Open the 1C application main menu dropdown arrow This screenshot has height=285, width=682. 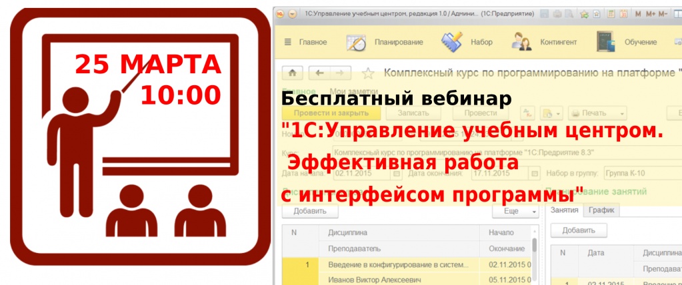pyautogui.click(x=292, y=14)
